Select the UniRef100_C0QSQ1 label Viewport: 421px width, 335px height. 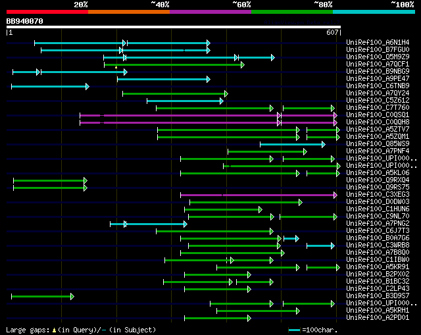[x=378, y=115]
